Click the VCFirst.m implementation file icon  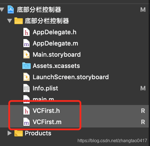(x=27, y=122)
